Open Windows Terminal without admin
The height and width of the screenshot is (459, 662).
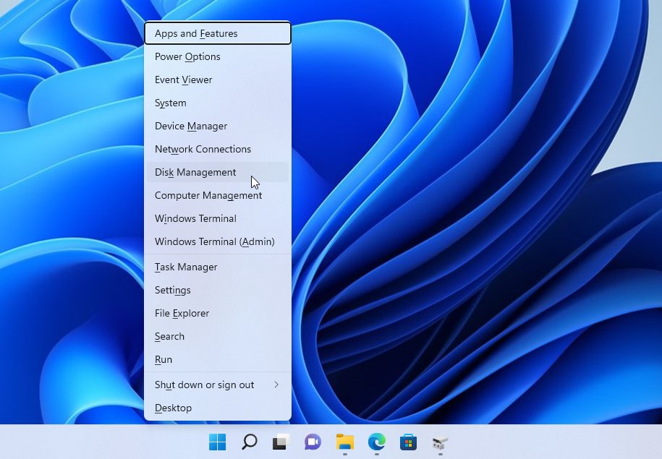click(x=218, y=218)
